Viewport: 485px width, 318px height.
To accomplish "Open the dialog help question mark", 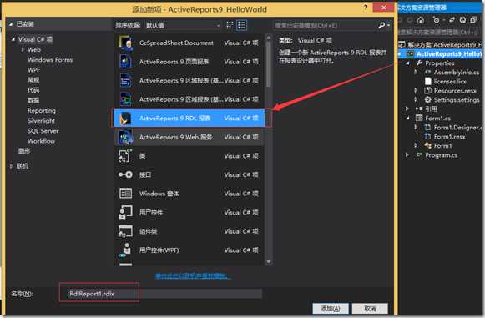I will click(366, 8).
